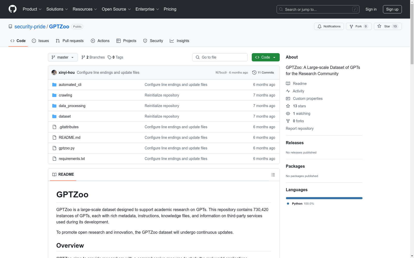The image size is (414, 258).
Task: Switch to the Issues tab
Action: (40, 41)
